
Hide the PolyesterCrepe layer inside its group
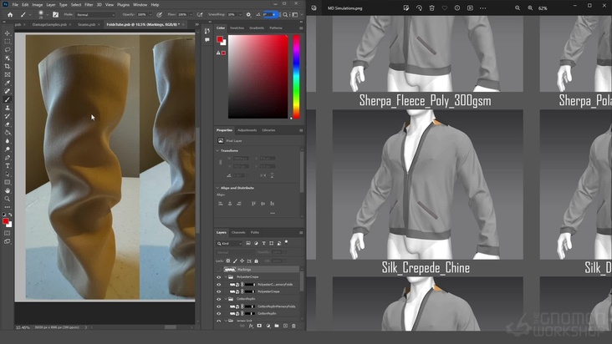(218, 291)
